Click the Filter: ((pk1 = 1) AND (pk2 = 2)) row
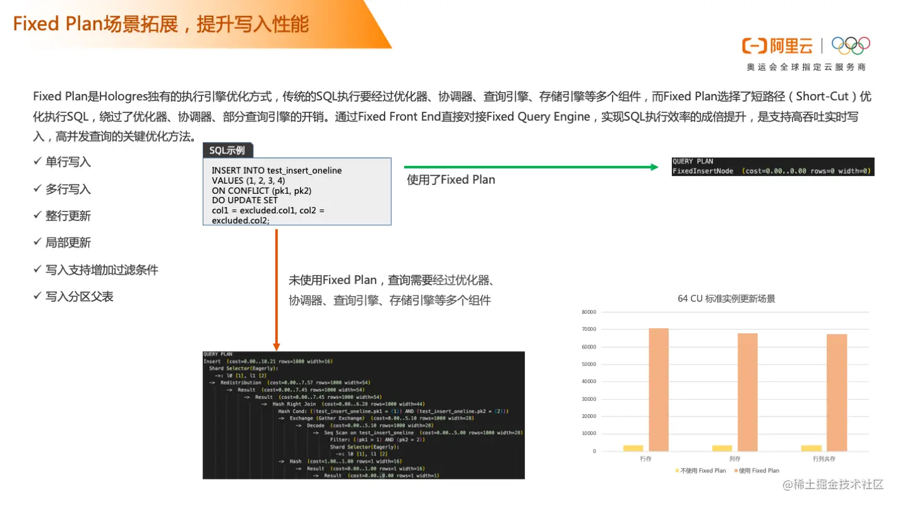 [377, 439]
